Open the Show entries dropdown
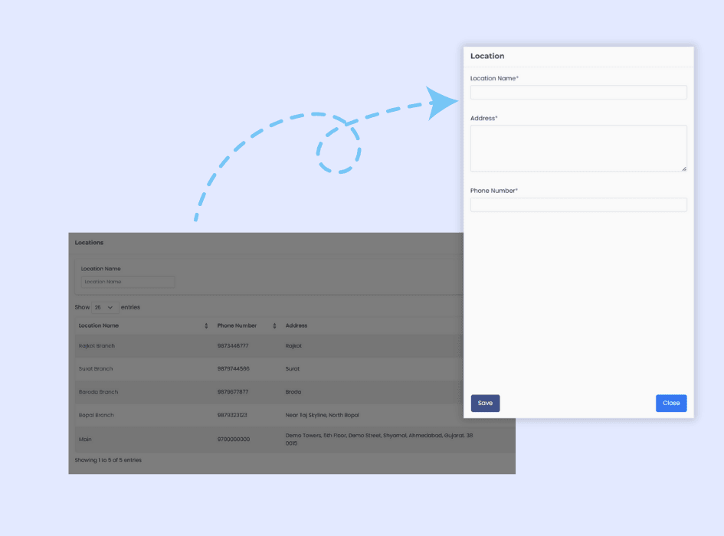This screenshot has width=724, height=536. tap(104, 308)
